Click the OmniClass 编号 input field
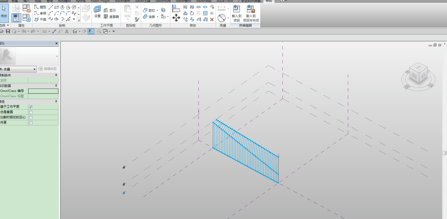This screenshot has width=447, height=219. pos(43,91)
